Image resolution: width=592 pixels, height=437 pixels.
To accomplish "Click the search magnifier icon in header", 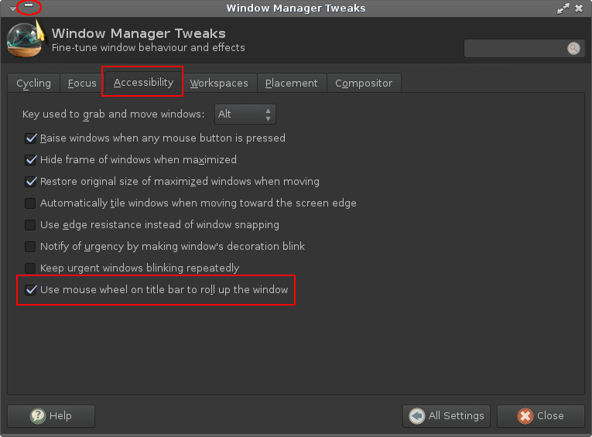I will (573, 48).
